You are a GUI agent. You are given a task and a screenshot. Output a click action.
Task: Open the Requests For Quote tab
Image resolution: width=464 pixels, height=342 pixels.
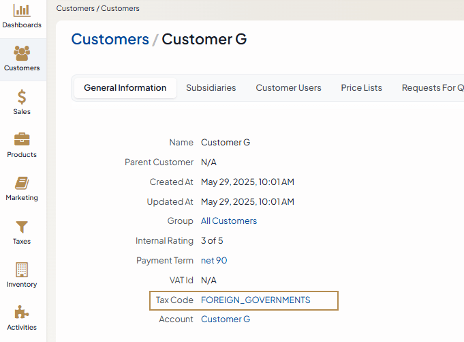[433, 88]
